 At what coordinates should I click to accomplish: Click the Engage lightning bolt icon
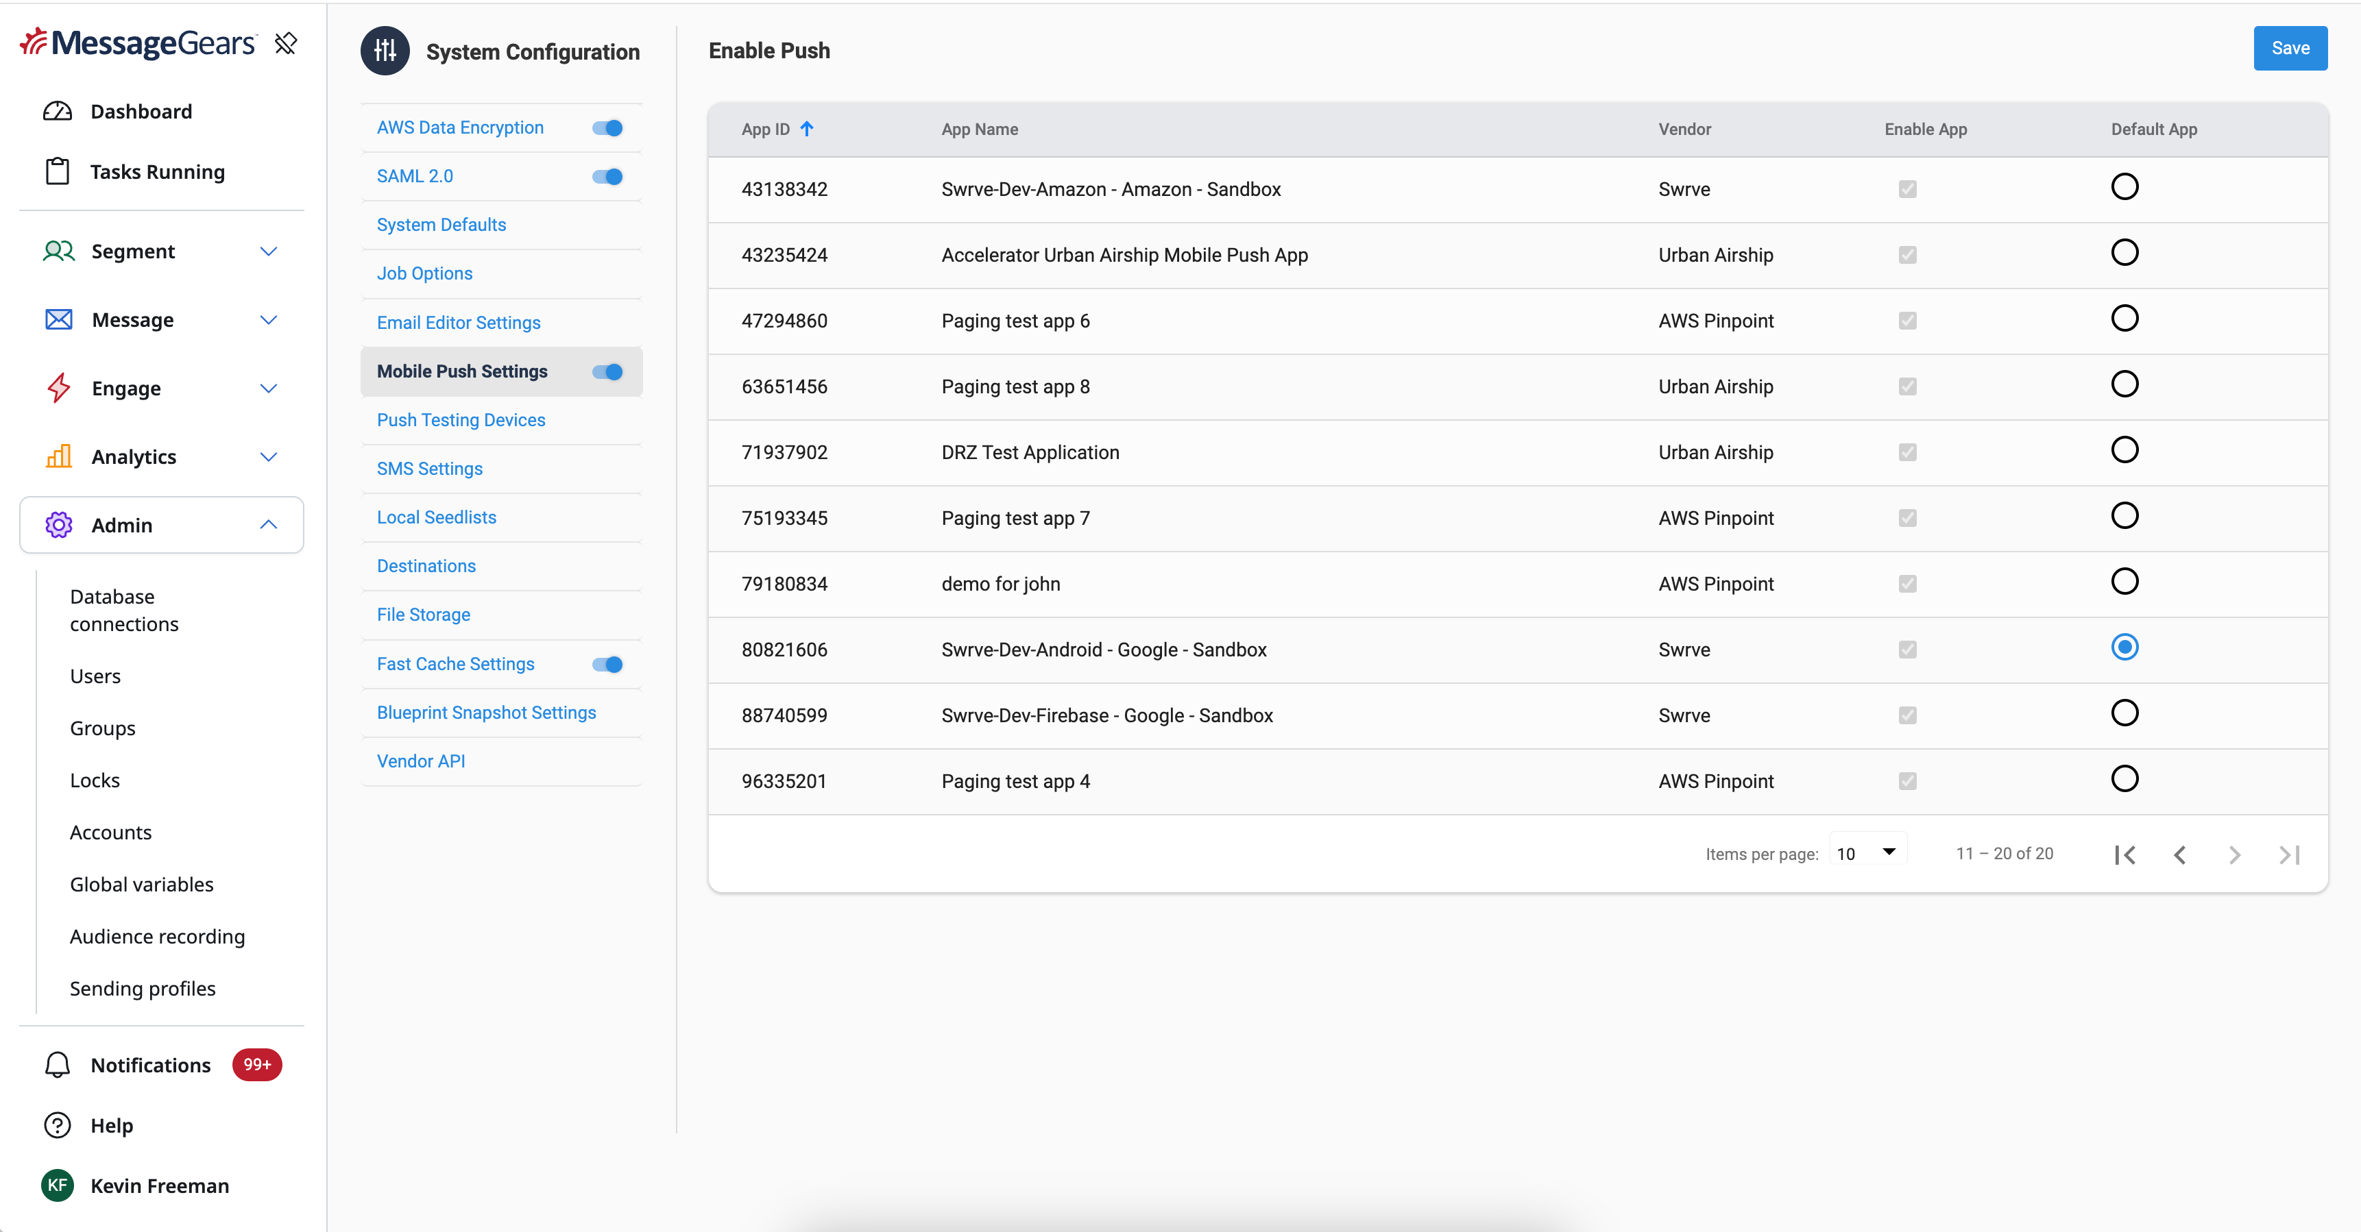click(59, 389)
